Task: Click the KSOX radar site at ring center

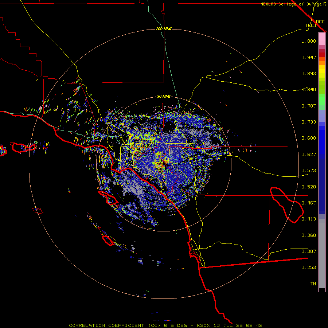Action: 164,164
